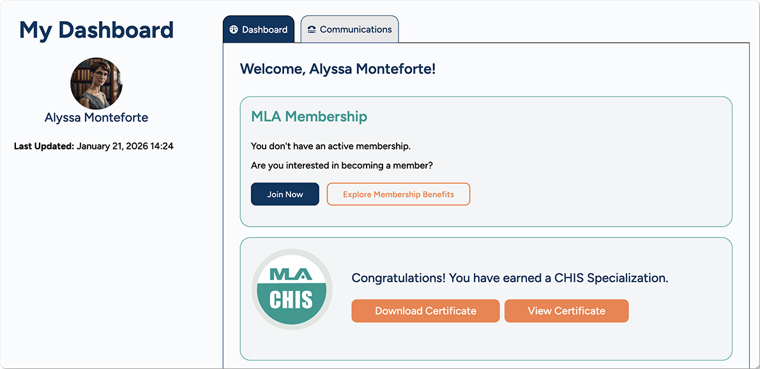Click Explore Membership Benefits
This screenshot has width=760, height=369.
point(399,195)
